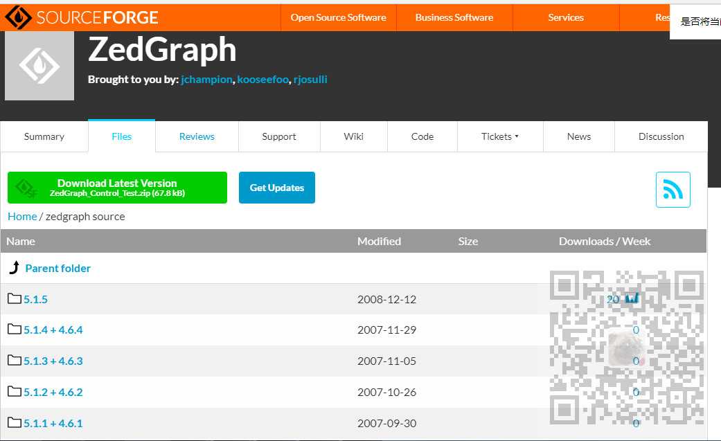Open download stats chart icon for 5.1.5

click(632, 298)
